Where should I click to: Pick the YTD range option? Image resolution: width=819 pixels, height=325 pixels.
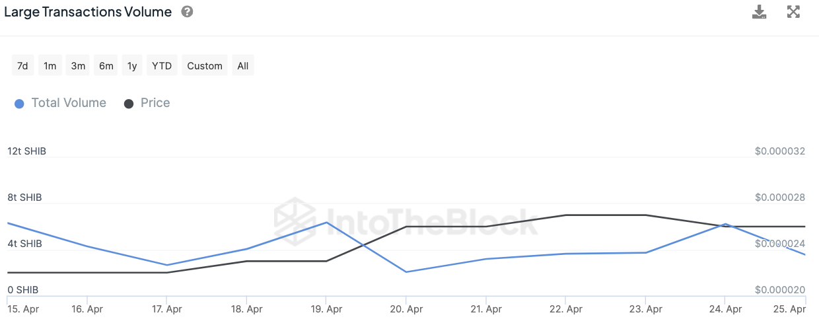click(162, 66)
